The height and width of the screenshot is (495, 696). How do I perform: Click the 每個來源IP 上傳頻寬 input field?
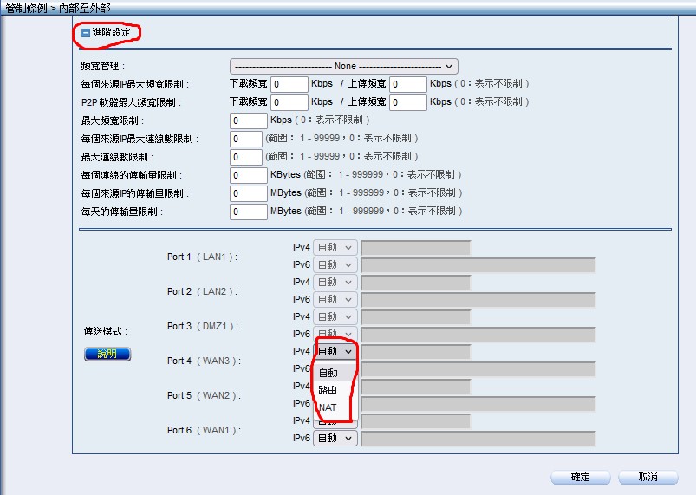408,84
